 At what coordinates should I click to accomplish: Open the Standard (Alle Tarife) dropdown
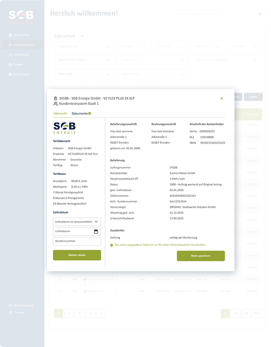tap(84, 60)
